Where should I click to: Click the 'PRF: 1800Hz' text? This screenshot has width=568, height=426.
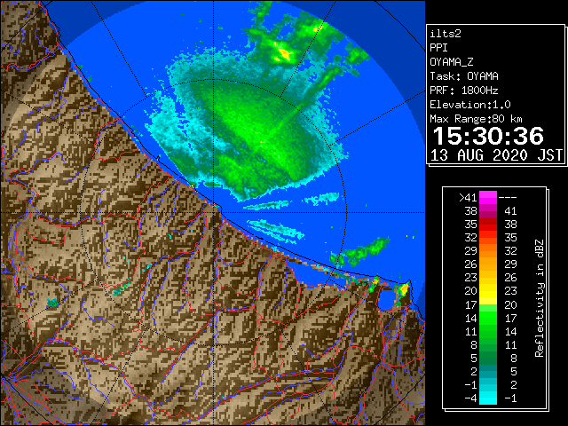click(464, 91)
